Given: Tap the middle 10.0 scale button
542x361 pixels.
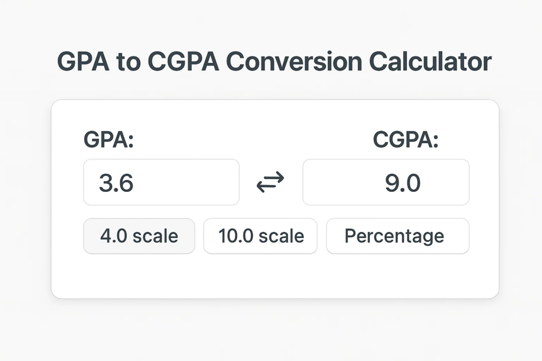Looking at the screenshot, I should click(260, 236).
